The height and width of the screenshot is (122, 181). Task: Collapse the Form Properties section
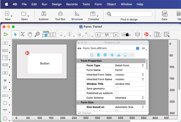click(78, 61)
